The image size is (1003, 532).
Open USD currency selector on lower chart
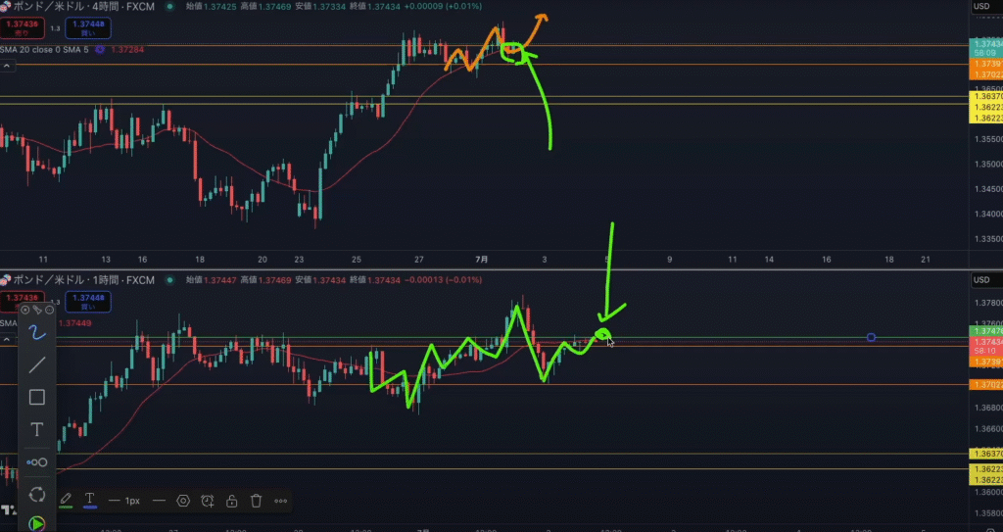tap(981, 280)
